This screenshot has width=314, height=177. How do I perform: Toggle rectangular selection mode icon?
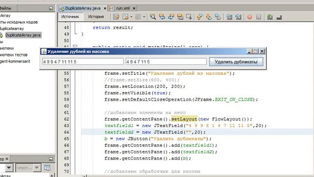189,17
